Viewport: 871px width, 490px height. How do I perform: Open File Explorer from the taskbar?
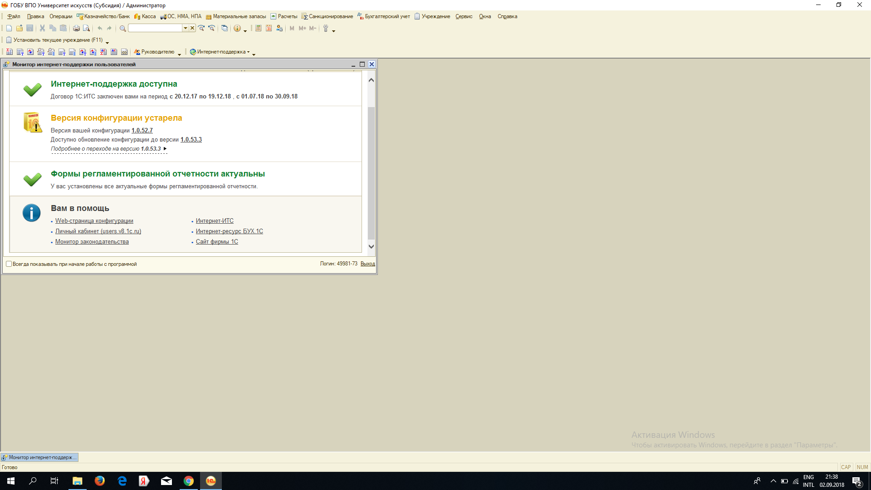[78, 481]
